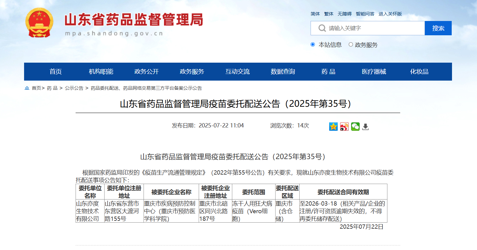Viewport: 477px width, 250px height.
Task: Open 机构职能 menu
Action: [x=101, y=71]
